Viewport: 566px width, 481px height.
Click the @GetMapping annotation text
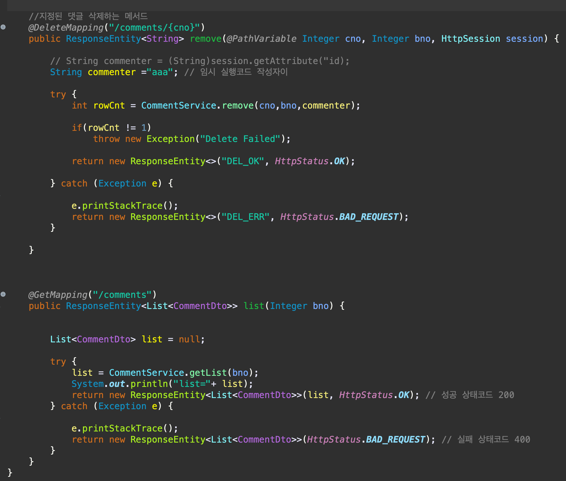click(x=58, y=295)
